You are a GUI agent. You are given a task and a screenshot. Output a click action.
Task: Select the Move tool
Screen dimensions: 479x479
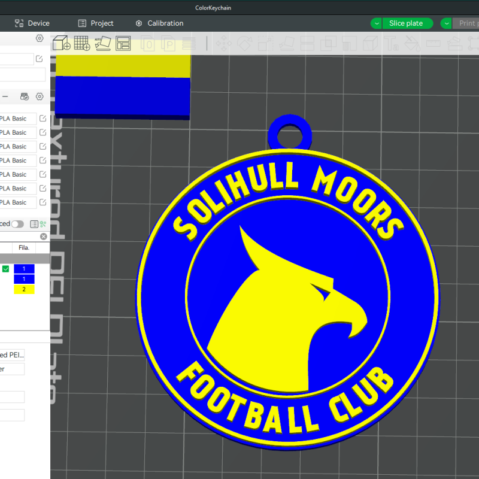coord(224,44)
